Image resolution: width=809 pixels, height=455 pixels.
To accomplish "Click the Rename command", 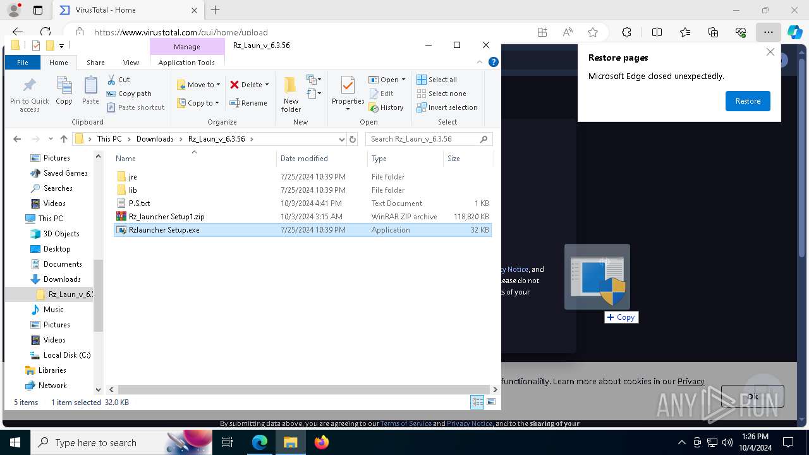I will (248, 103).
